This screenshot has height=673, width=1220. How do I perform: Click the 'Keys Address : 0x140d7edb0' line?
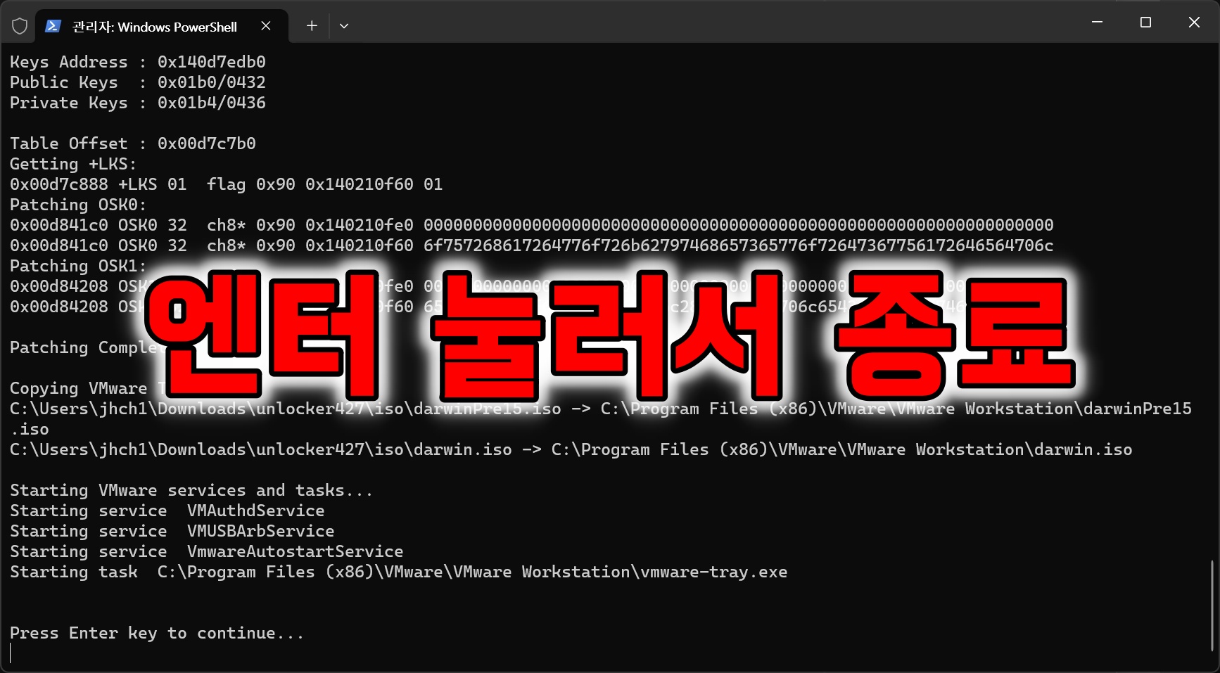138,62
